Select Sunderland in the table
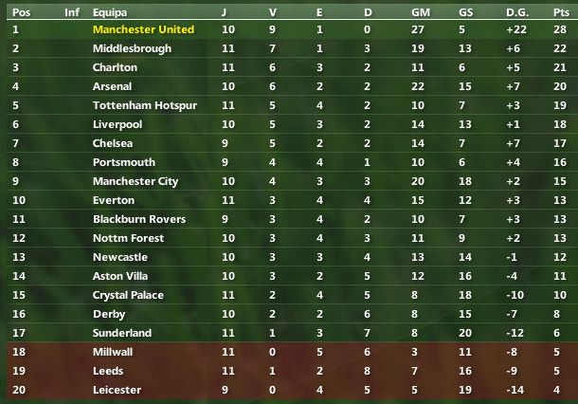Image resolution: width=578 pixels, height=404 pixels. coord(122,333)
